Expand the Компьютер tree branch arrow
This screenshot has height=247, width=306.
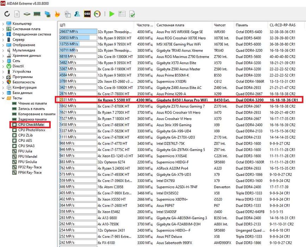tap(3, 24)
